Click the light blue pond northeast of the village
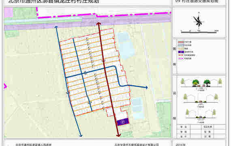 tap(126, 45)
